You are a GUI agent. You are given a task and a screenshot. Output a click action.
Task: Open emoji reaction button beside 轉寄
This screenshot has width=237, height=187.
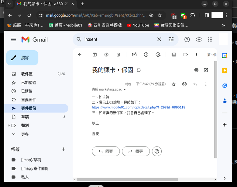157,151
